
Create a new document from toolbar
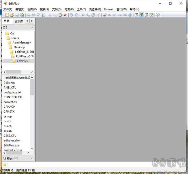(7, 15)
